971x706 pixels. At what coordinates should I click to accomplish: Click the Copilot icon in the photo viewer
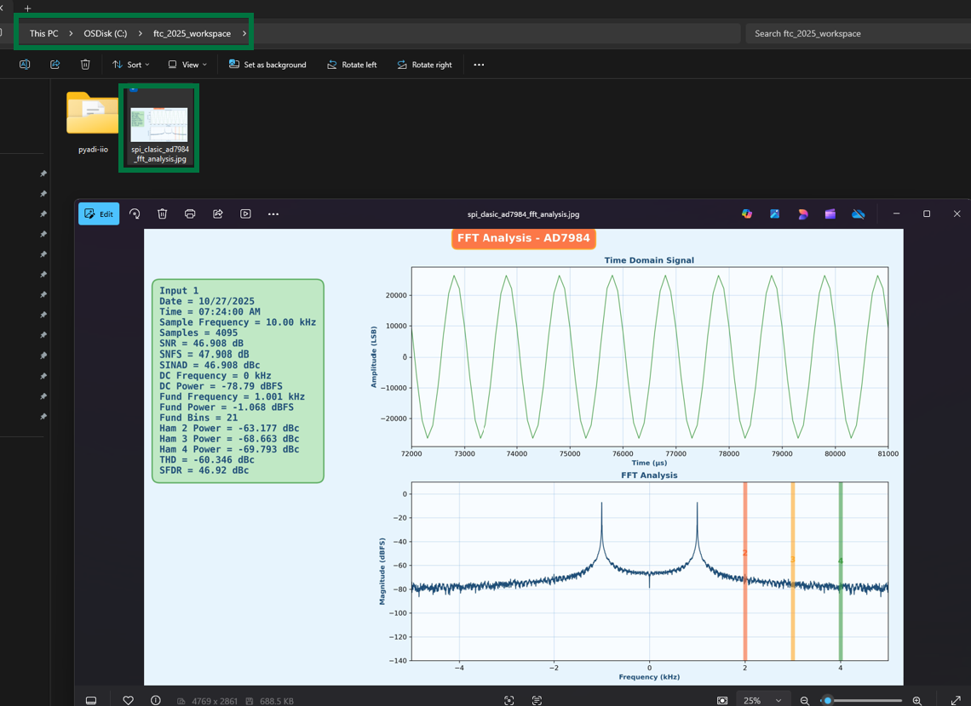(747, 214)
